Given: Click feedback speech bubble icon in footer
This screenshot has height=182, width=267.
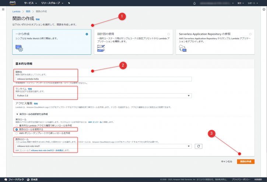Looking at the screenshot, I should pyautogui.click(x=6, y=179).
